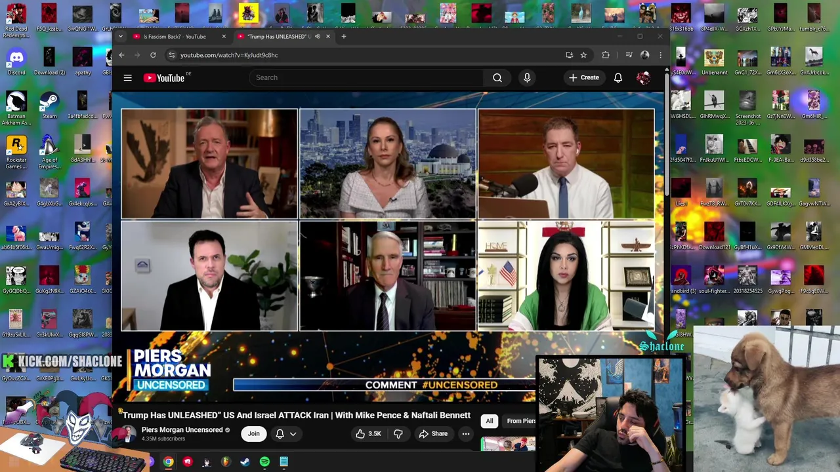Viewport: 840px width, 472px height.
Task: Select the 'All' filter chip
Action: (490, 421)
